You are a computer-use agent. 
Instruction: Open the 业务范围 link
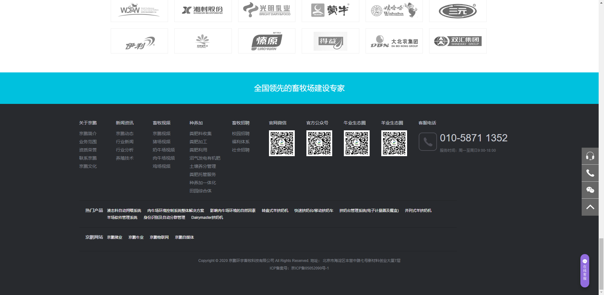click(88, 142)
